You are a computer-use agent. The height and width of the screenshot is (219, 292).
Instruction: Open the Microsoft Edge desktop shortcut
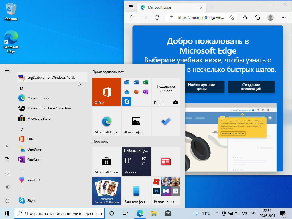coord(11,42)
